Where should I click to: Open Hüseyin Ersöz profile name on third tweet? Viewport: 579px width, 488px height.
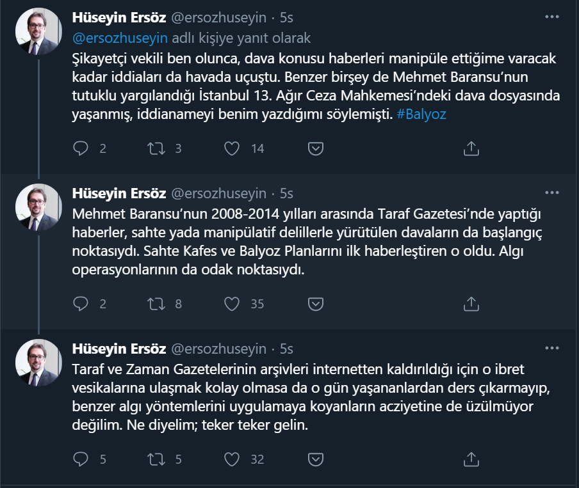pos(119,349)
